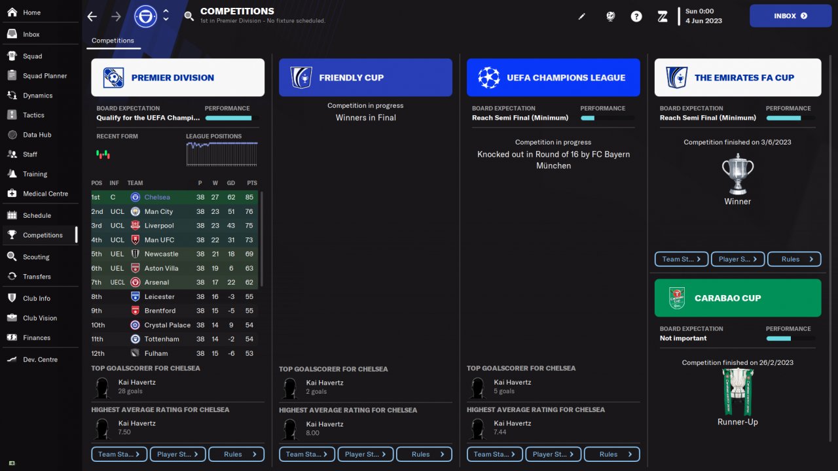Open The Emirates FA Cup header
The image size is (838, 471).
pos(738,78)
